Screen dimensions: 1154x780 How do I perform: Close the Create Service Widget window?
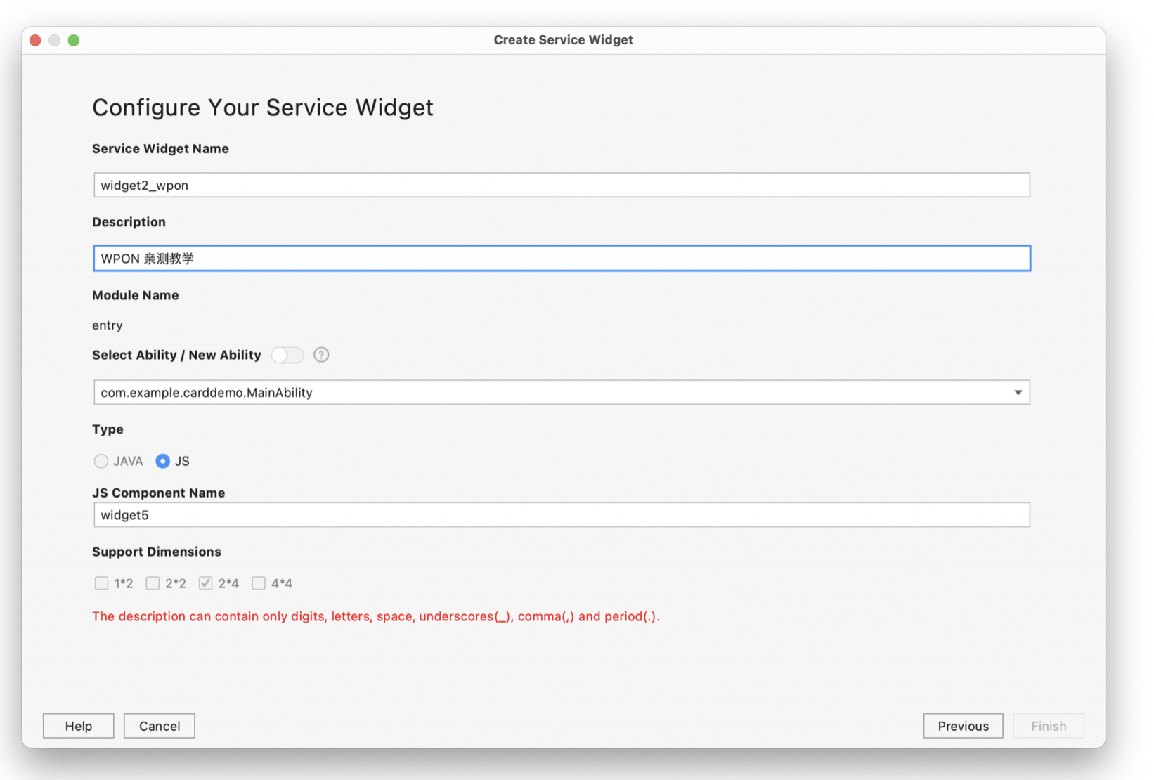click(35, 40)
